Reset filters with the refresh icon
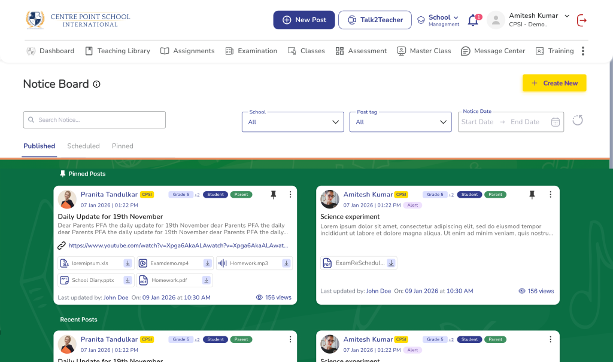The height and width of the screenshot is (362, 613). pos(577,121)
